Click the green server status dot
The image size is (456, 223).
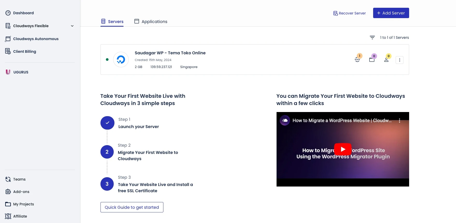[x=107, y=60]
